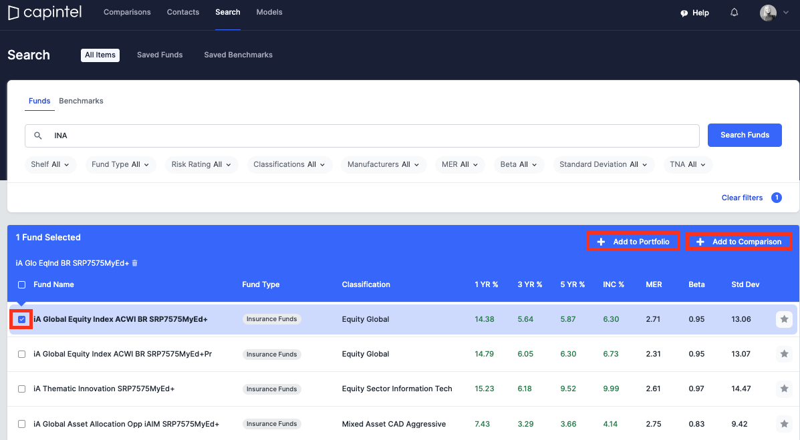Click Insurance Funds tag on iA Thematic Innovation

[271, 389]
